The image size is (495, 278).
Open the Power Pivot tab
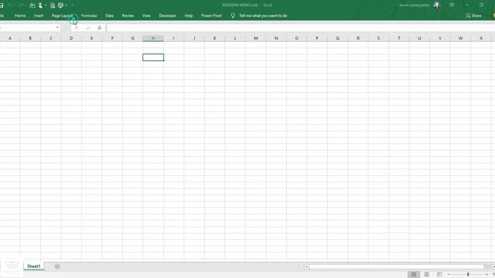211,15
